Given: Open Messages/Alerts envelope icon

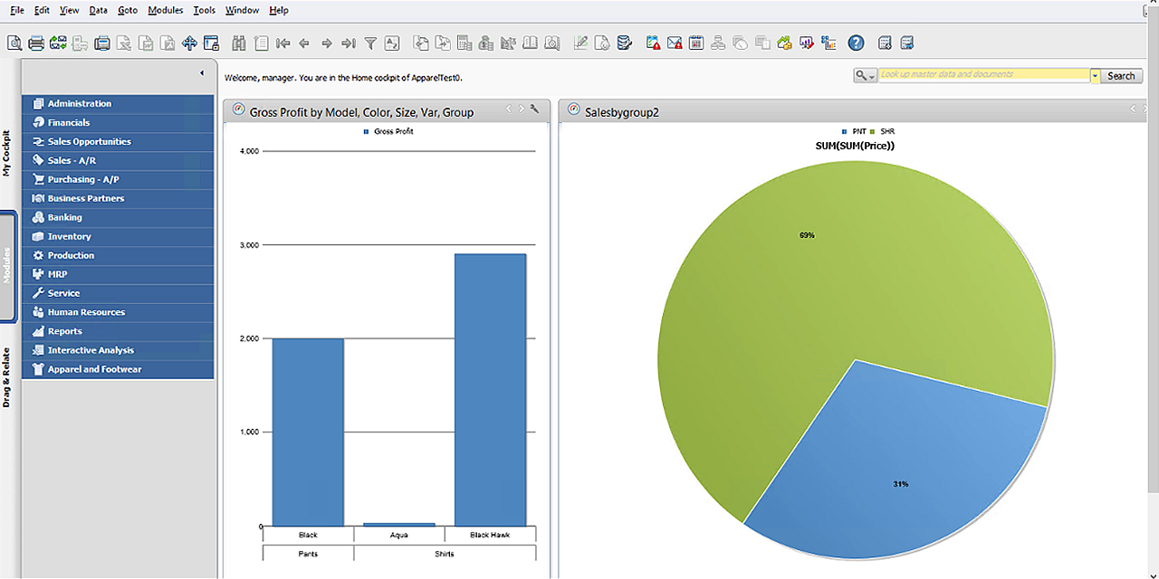Looking at the screenshot, I should (675, 43).
